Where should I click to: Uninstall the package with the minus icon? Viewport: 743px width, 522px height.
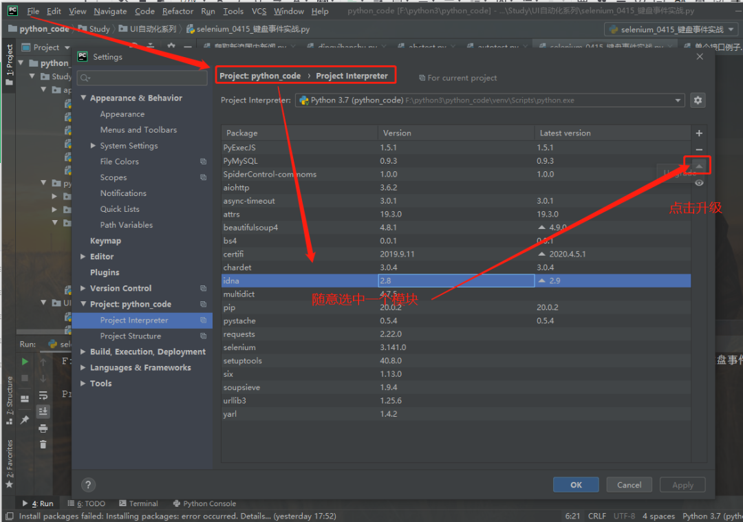[x=699, y=149]
